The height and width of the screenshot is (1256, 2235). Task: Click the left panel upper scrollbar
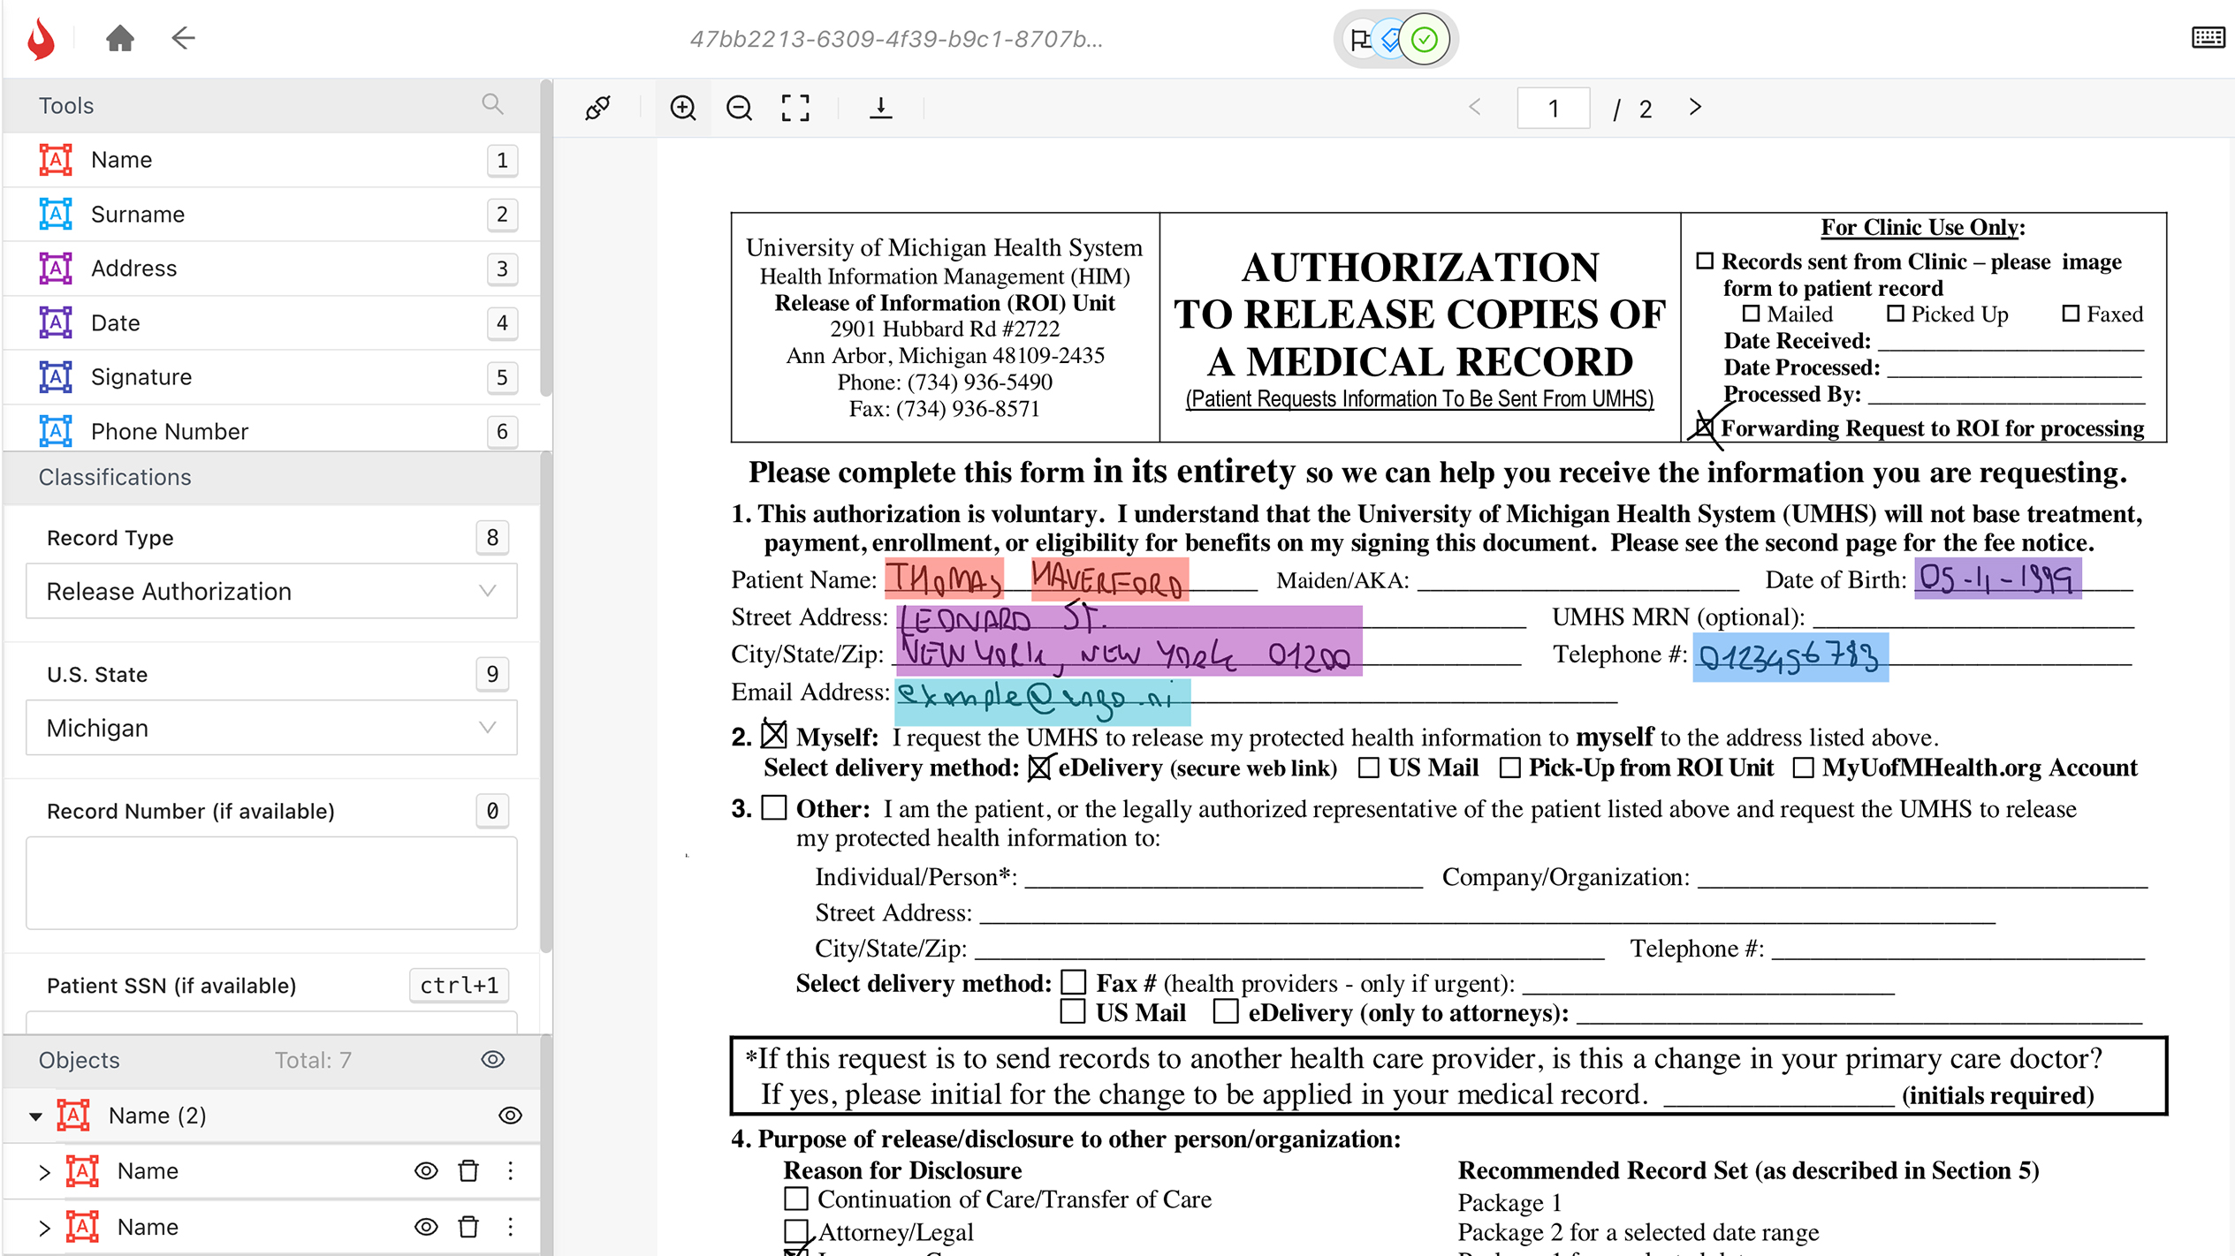[x=546, y=238]
